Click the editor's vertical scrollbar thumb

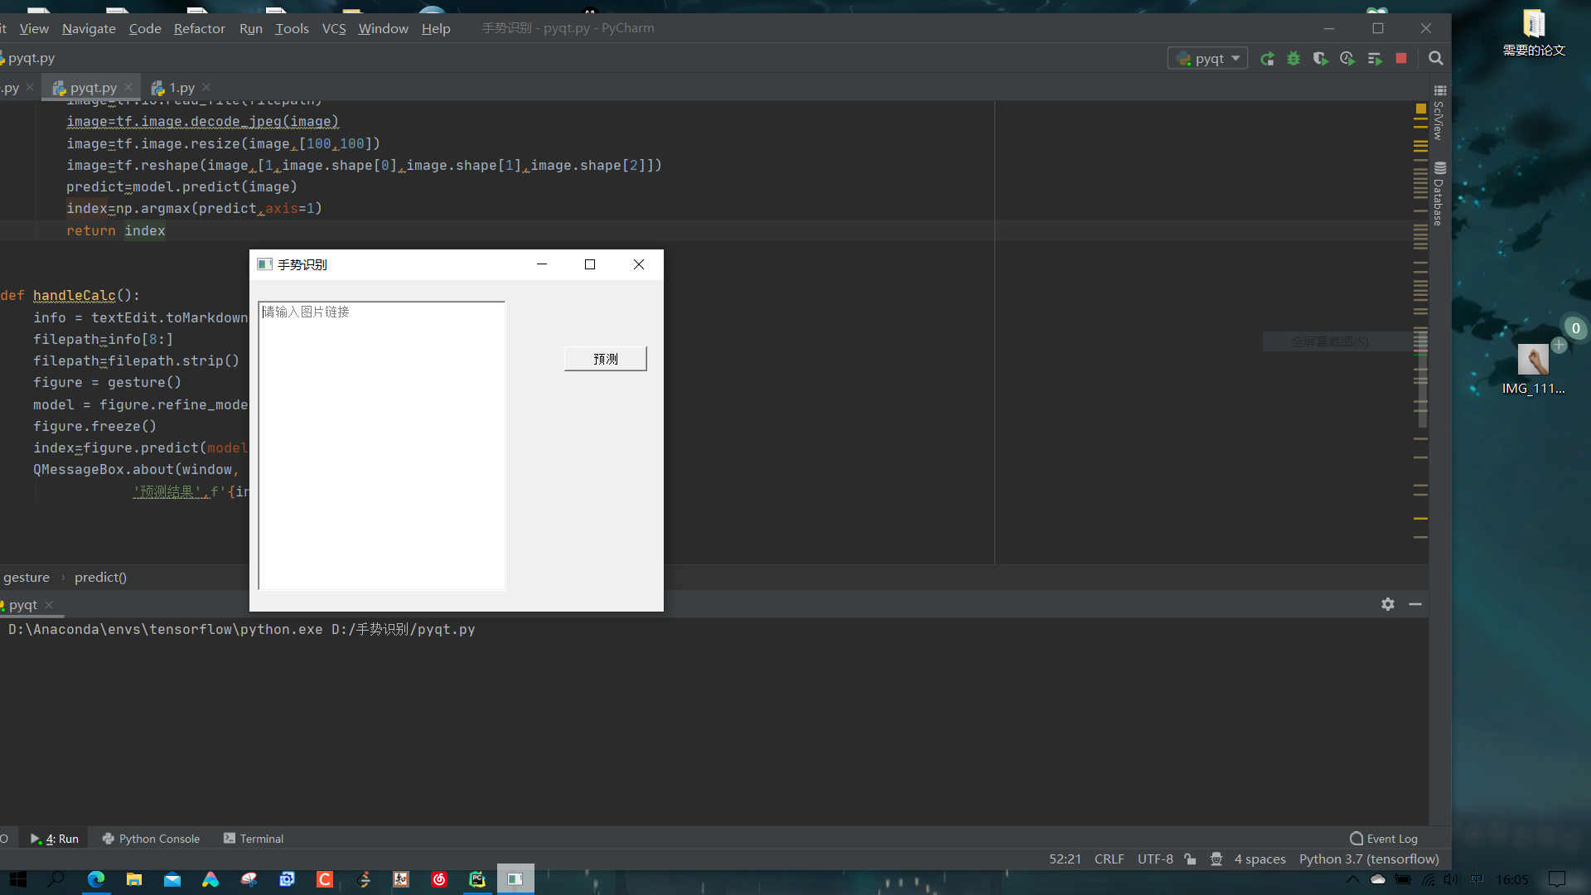coord(1422,377)
